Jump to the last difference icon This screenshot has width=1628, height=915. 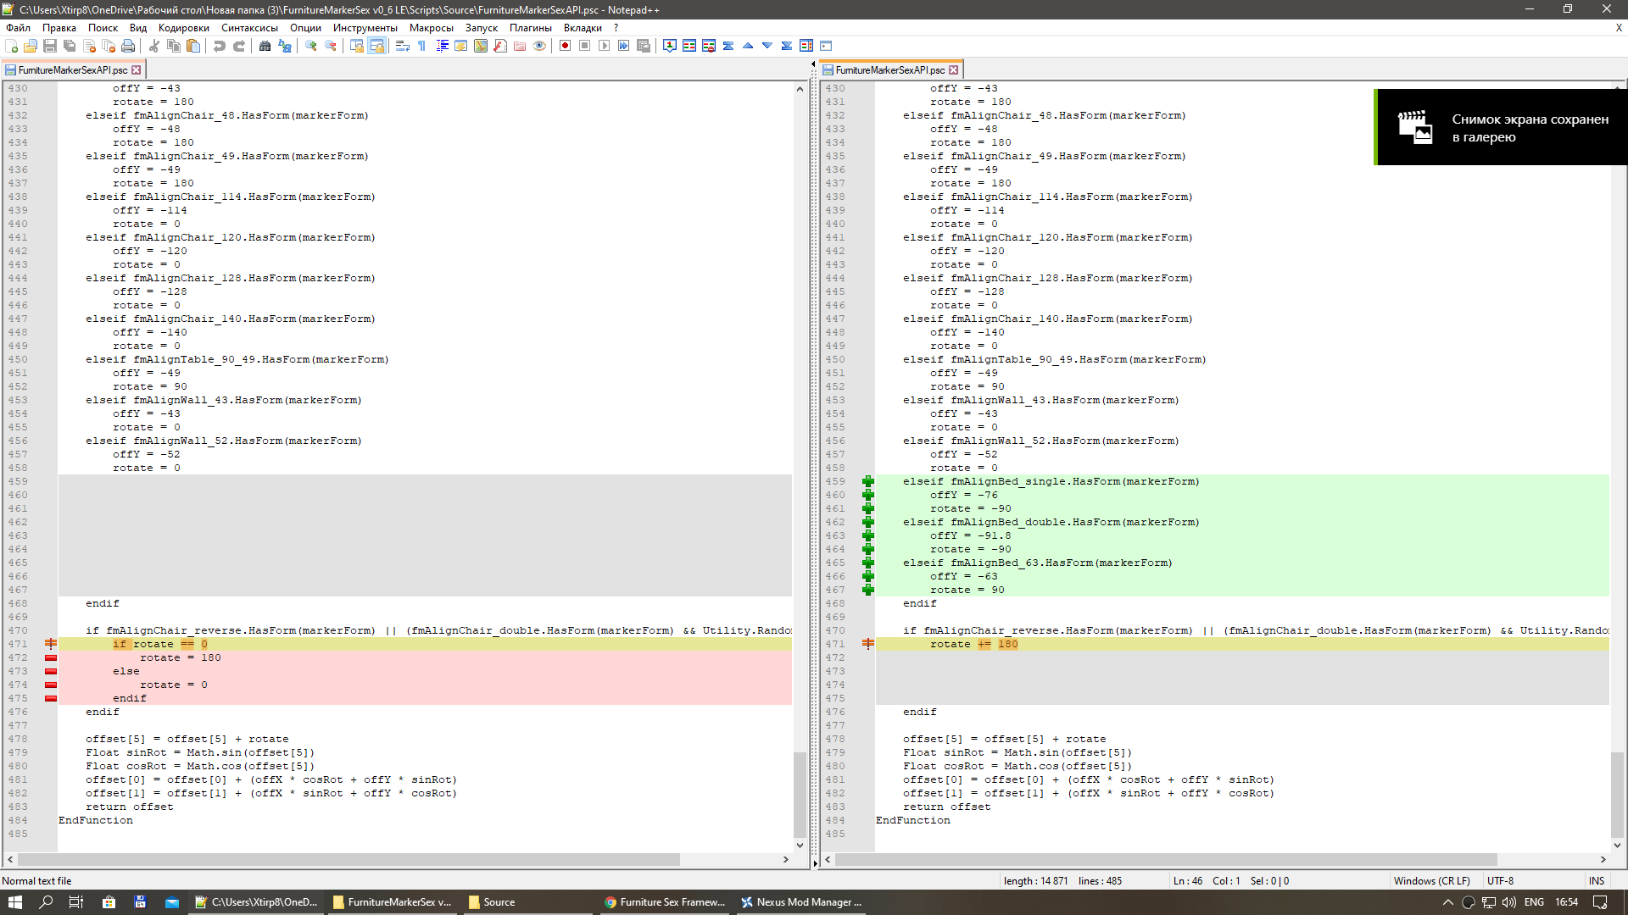coord(787,46)
